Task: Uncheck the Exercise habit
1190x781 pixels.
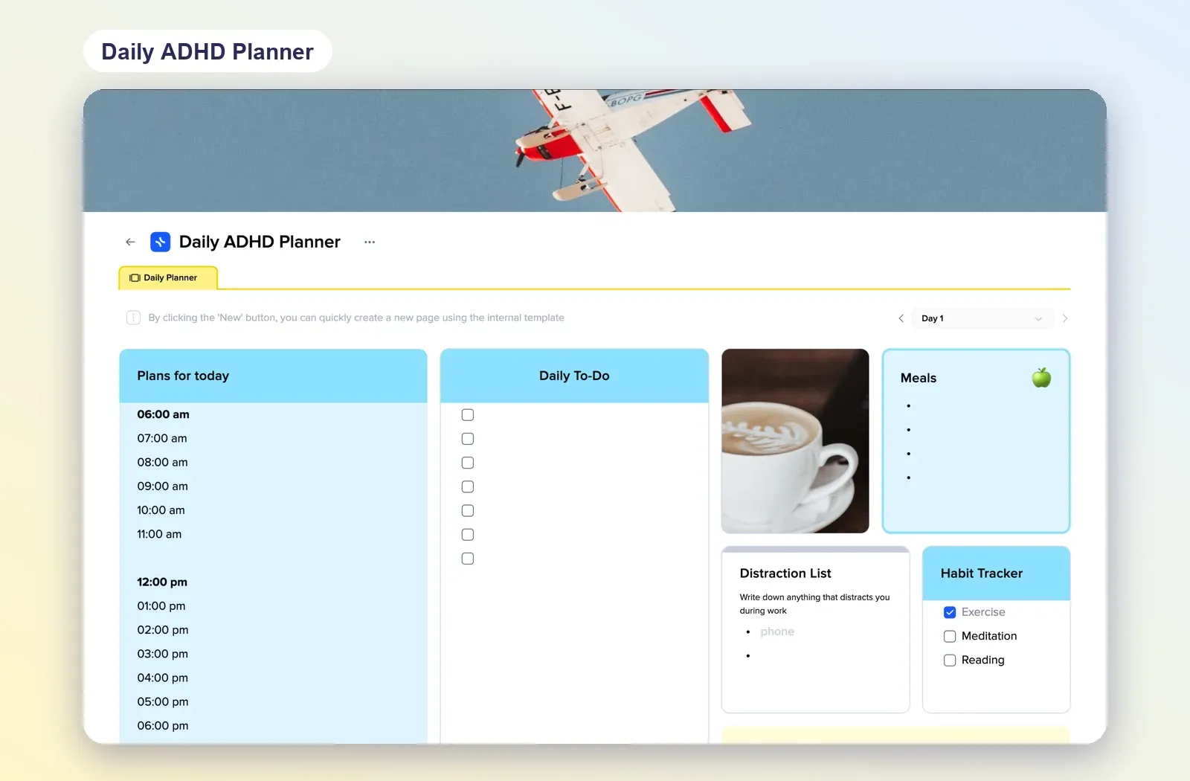Action: pos(950,612)
